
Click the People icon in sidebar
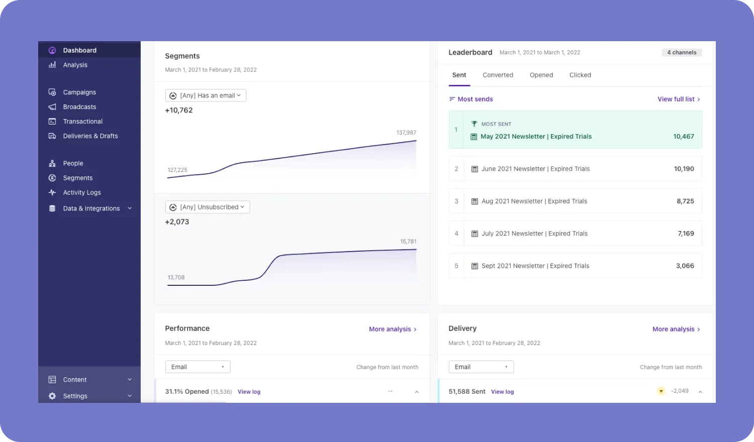52,163
